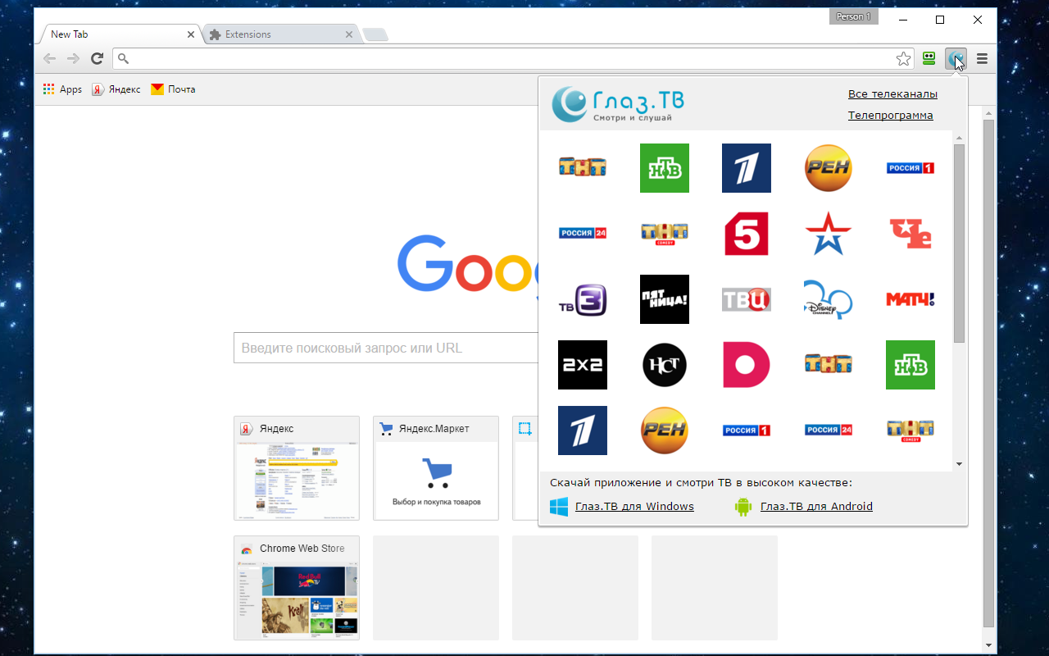The height and width of the screenshot is (656, 1049).
Task: Open РЕН logo in the bottom channel row
Action: coord(665,430)
